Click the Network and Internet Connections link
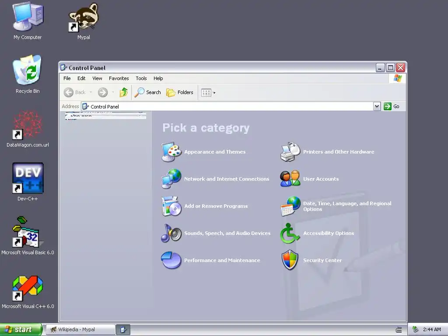 [227, 179]
